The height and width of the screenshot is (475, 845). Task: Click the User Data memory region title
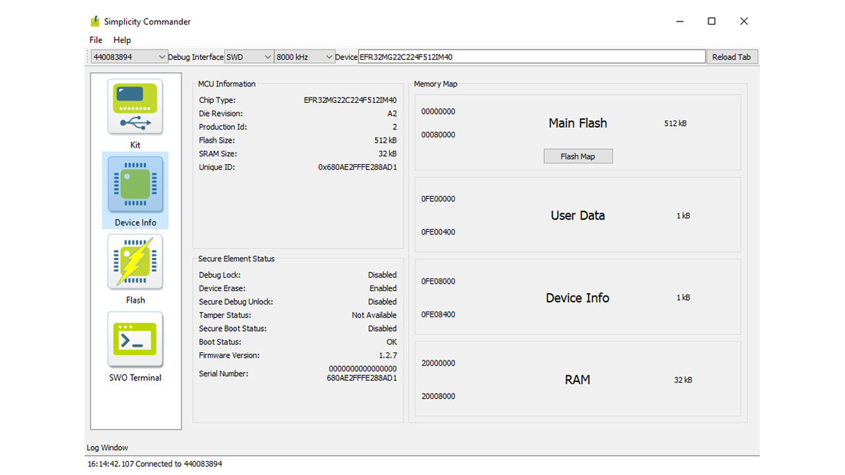pyautogui.click(x=578, y=216)
